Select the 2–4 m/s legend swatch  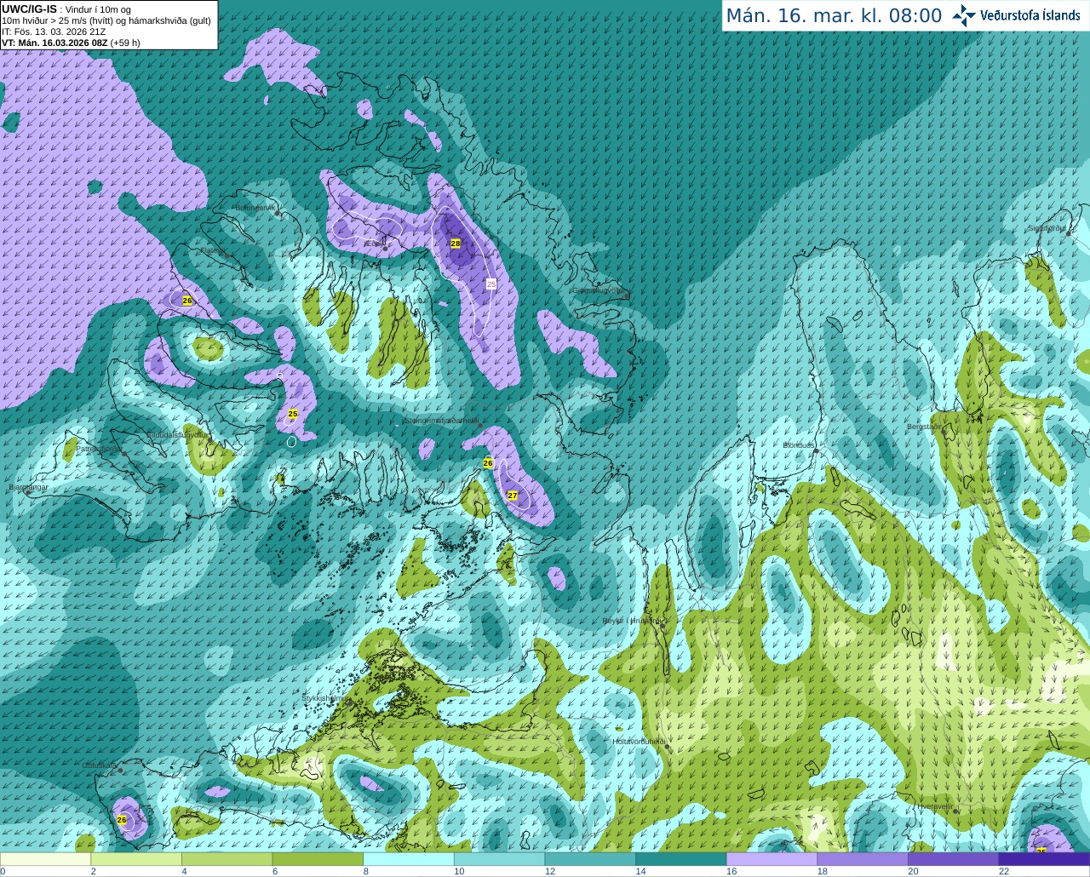pos(136,859)
